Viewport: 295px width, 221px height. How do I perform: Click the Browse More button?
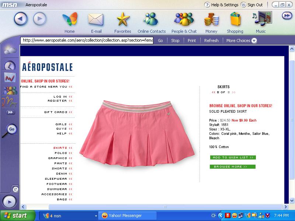(x=233, y=167)
